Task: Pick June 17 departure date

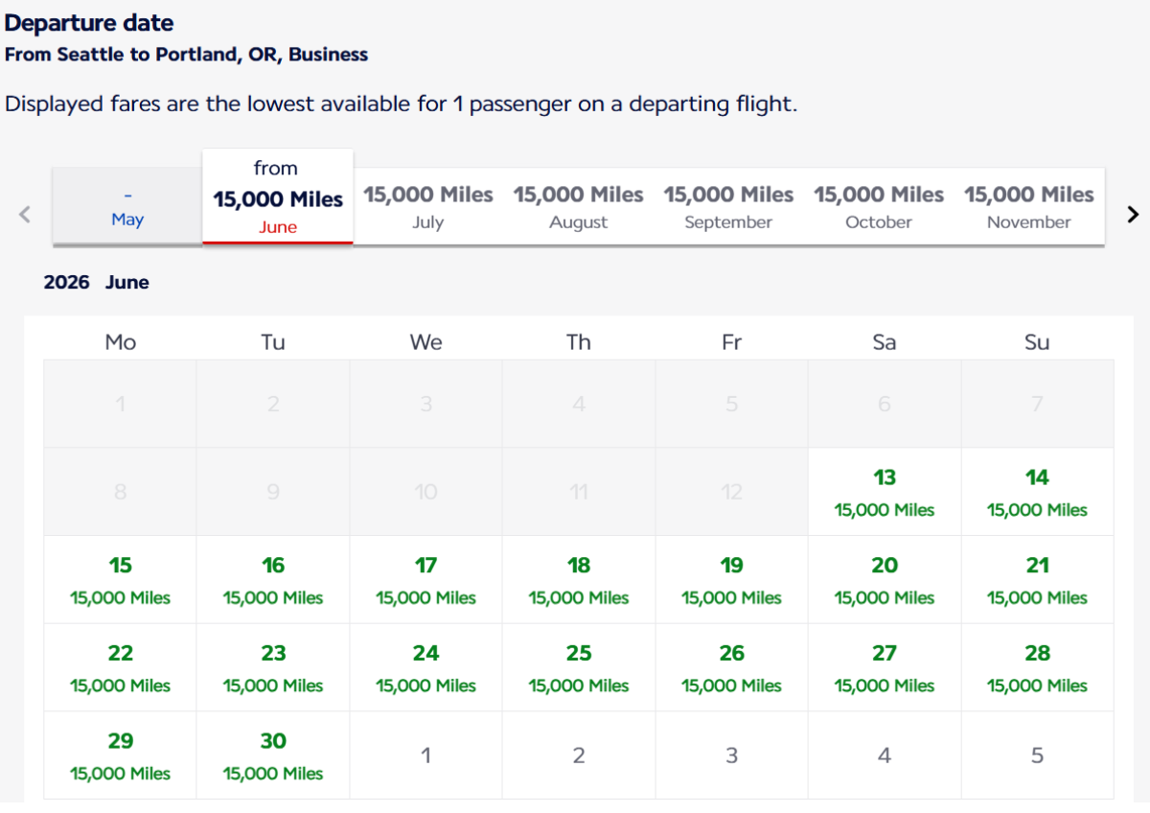Action: [x=426, y=580]
